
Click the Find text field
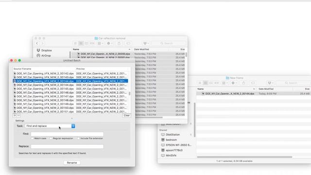[x=67, y=134]
